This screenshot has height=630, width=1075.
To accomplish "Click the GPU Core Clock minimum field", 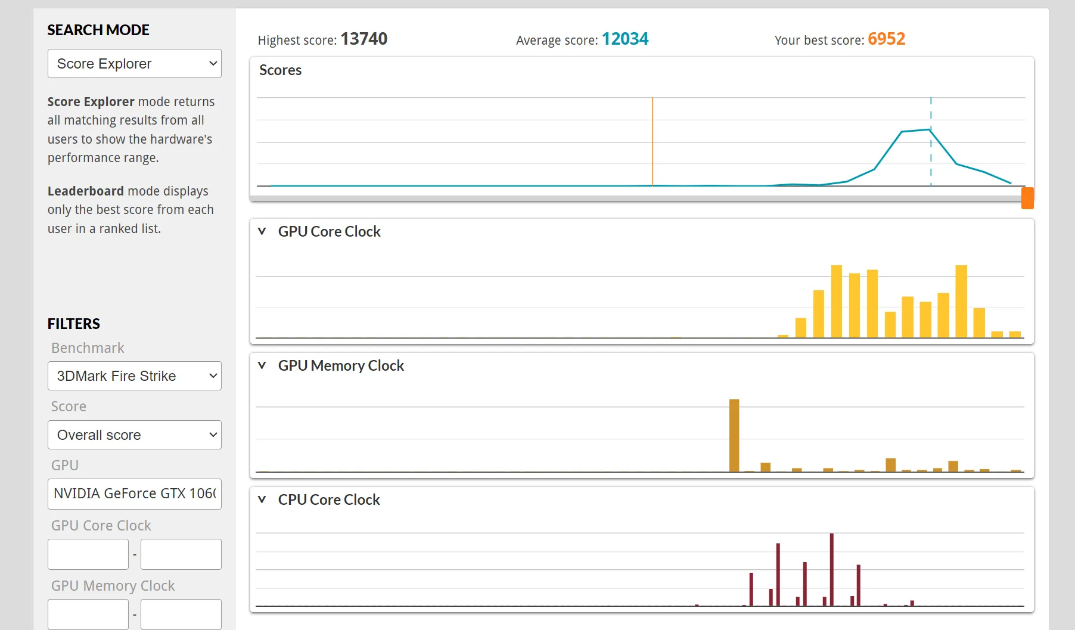I will (x=88, y=554).
